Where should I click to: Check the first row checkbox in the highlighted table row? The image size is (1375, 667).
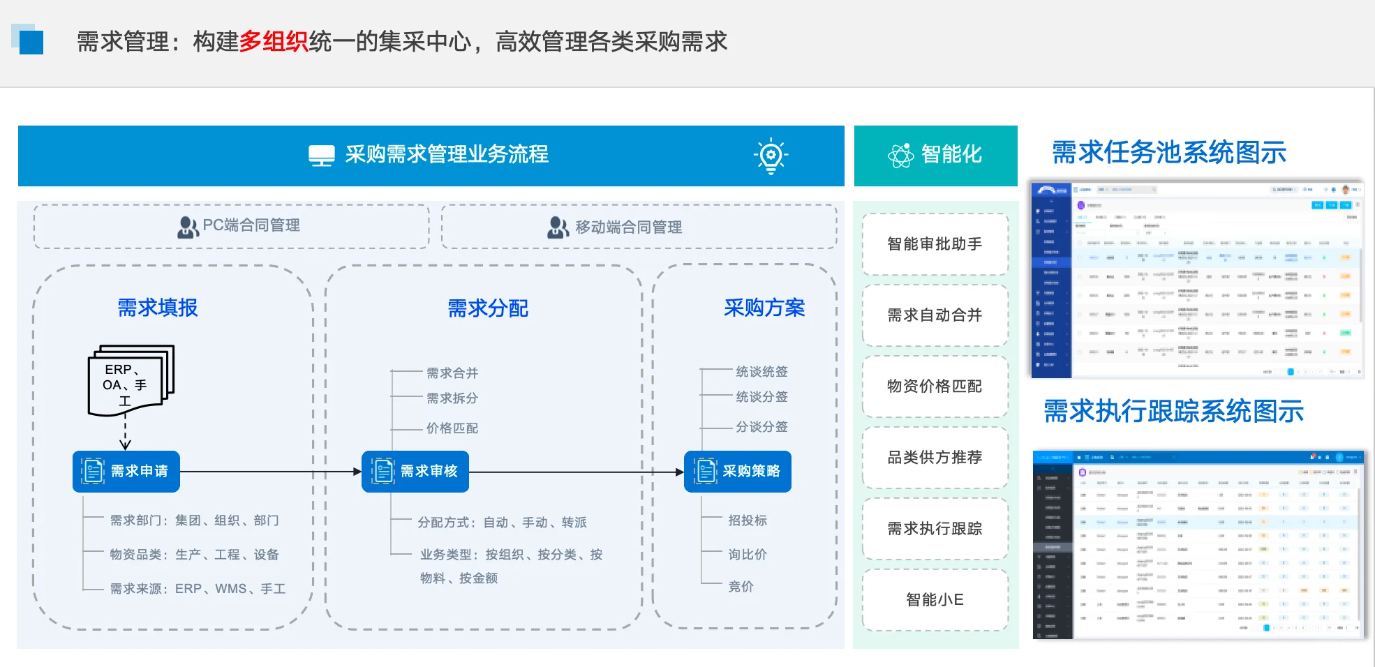(x=1080, y=257)
